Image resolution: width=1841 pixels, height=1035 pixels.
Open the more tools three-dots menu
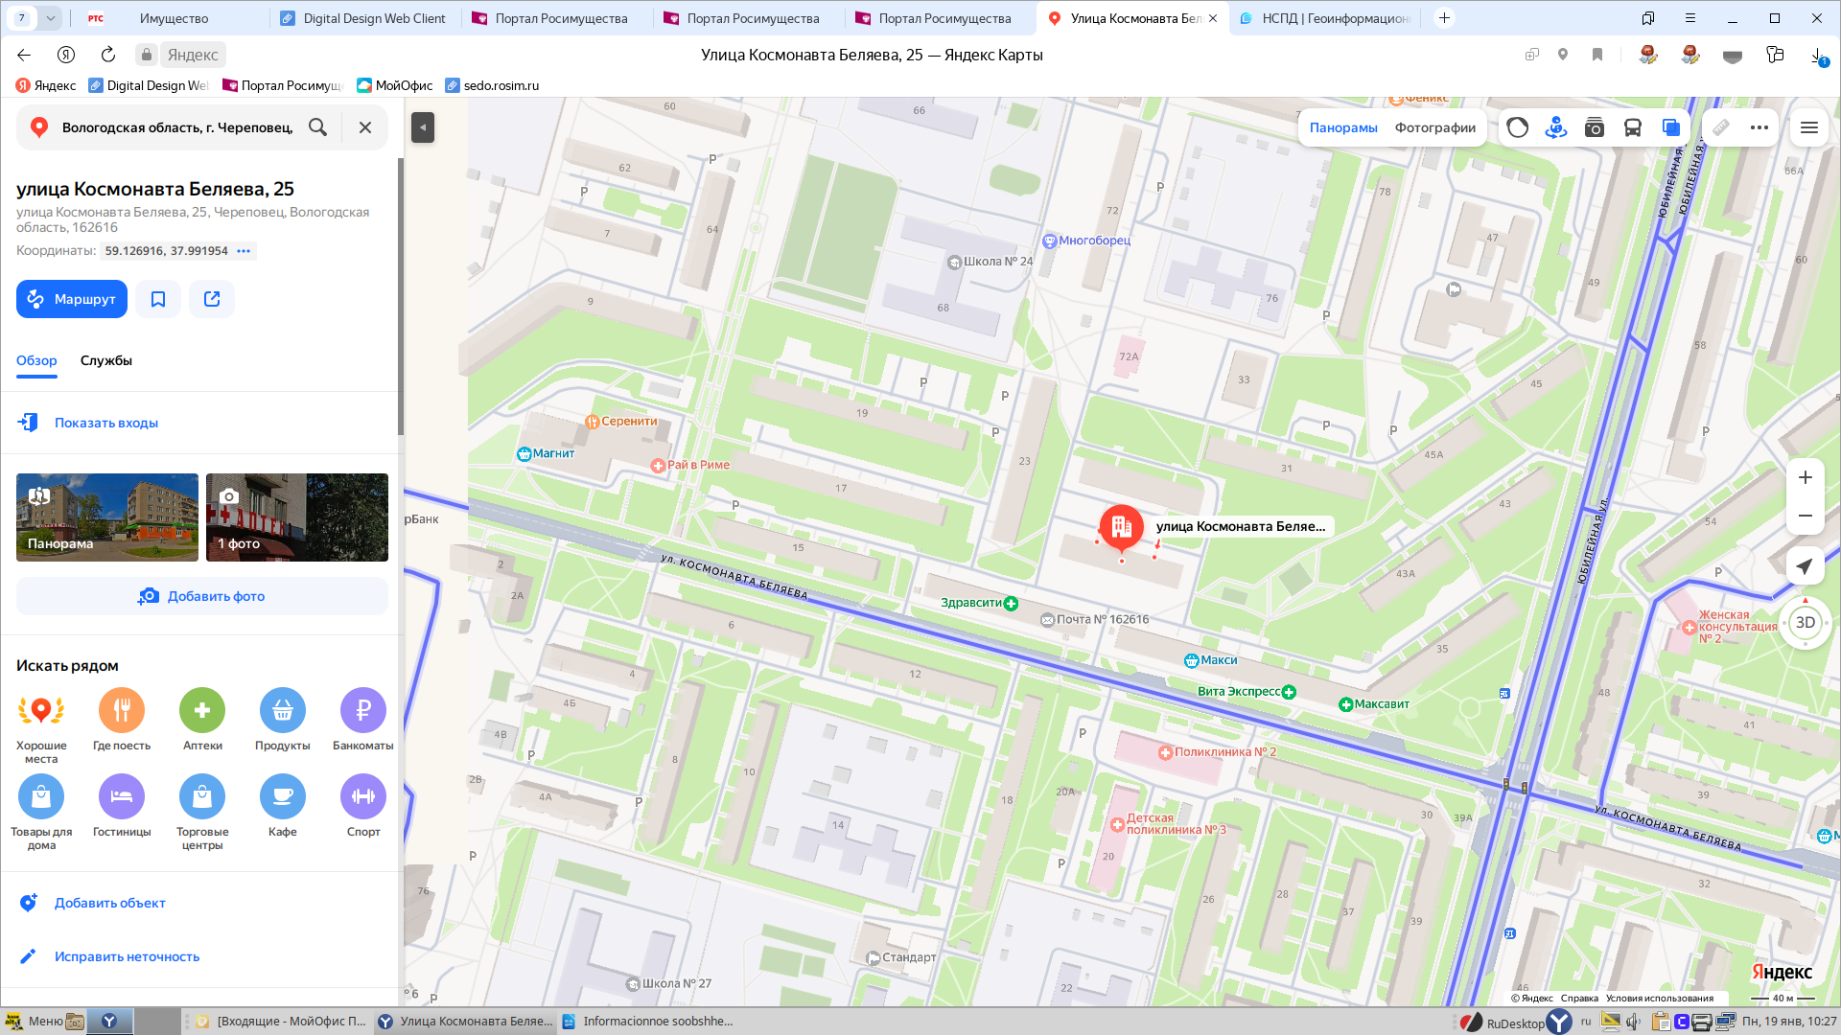[1759, 127]
